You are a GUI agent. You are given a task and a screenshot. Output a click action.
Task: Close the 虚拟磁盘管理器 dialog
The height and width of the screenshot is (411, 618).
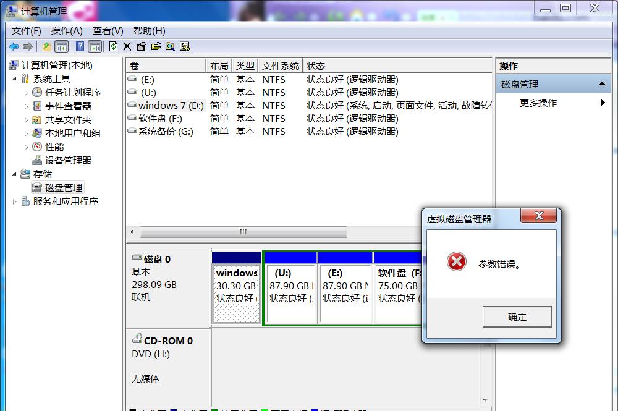pyautogui.click(x=539, y=216)
